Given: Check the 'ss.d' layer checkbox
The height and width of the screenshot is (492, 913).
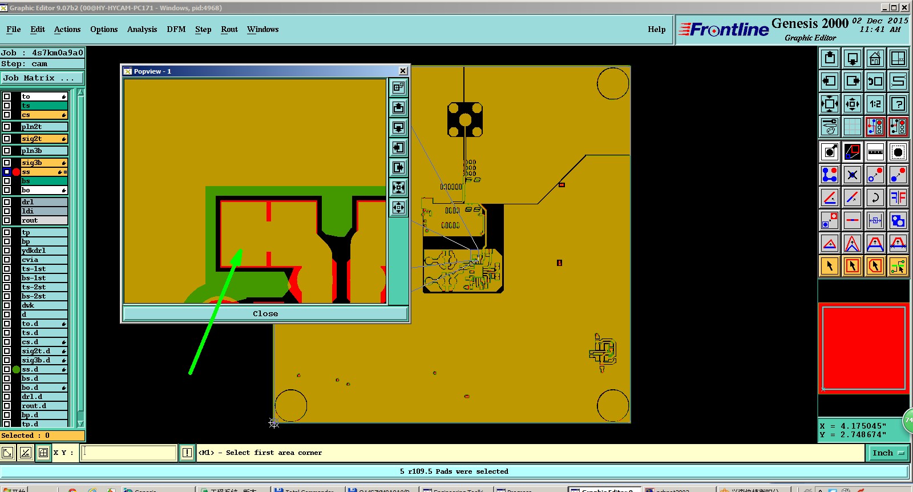Looking at the screenshot, I should (7, 369).
